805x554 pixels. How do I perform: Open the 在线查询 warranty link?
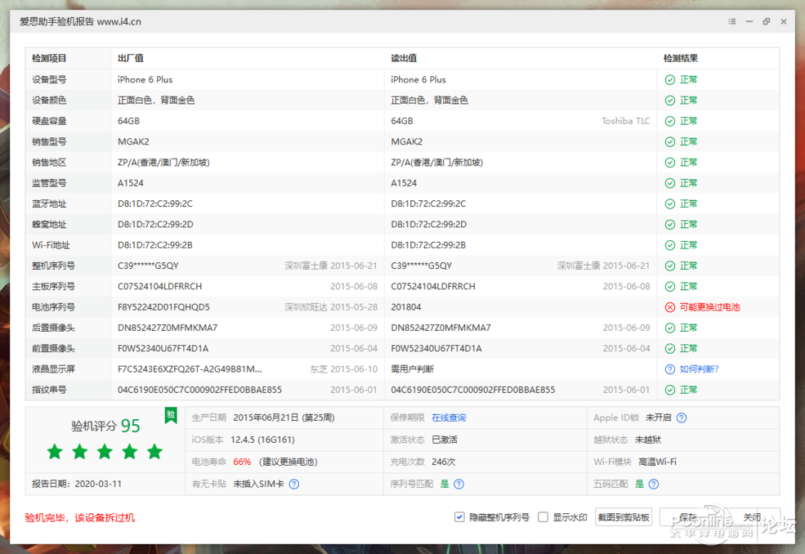point(449,418)
